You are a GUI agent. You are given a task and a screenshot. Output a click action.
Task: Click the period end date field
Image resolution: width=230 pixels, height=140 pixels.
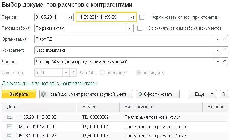pyautogui.click(x=102, y=17)
